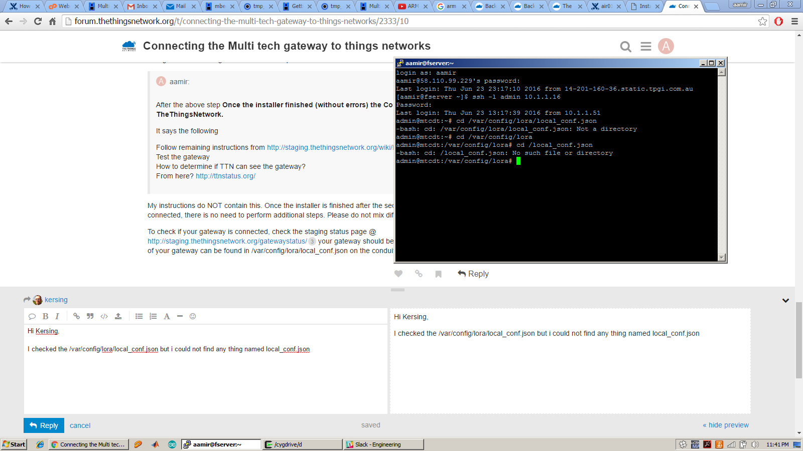The image size is (803, 451).
Task: Insert blockquote in composer
Action: pyautogui.click(x=90, y=316)
